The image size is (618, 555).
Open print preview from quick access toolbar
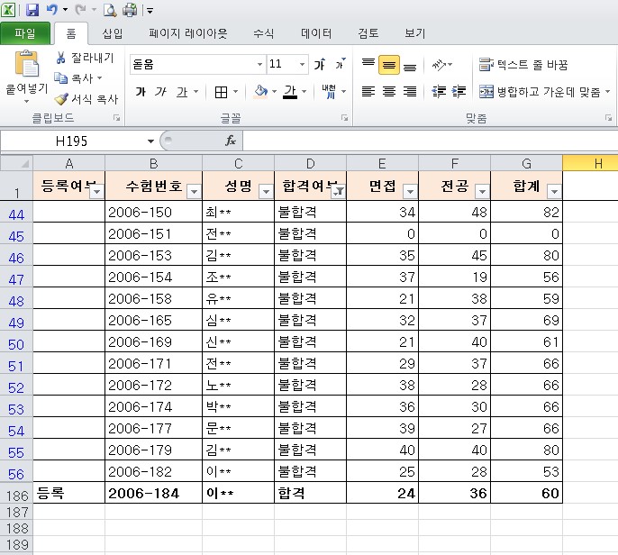click(110, 10)
